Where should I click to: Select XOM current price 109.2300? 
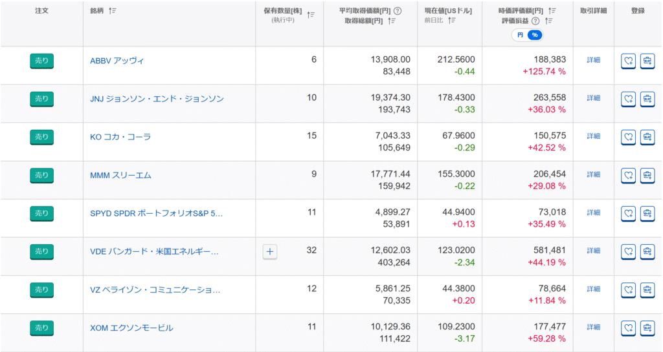click(x=456, y=327)
